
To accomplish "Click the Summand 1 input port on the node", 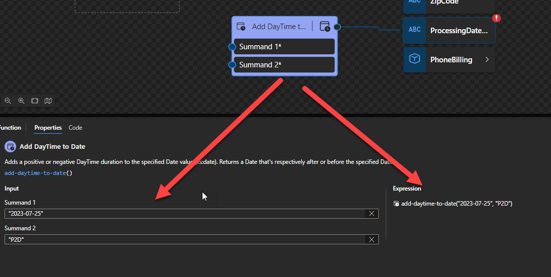I will point(232,47).
